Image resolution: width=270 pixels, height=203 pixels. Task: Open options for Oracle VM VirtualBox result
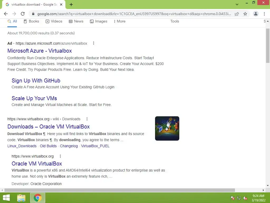[60, 156]
